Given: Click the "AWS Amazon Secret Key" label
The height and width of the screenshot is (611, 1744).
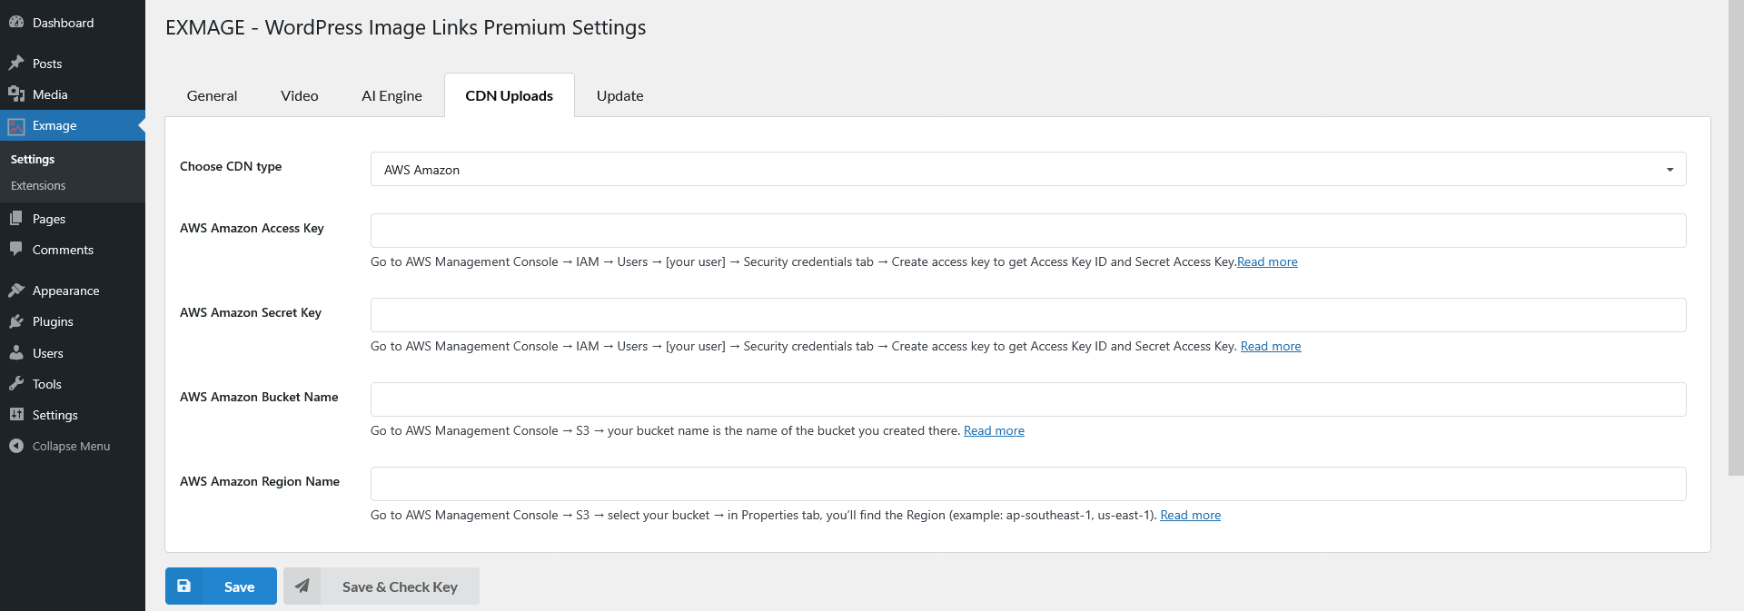Looking at the screenshot, I should point(251,312).
